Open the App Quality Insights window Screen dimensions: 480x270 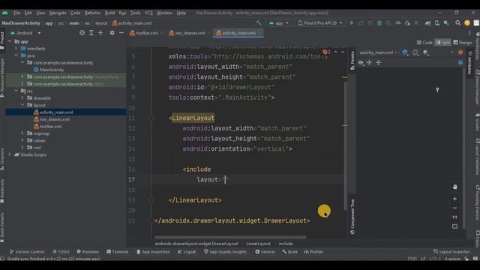pyautogui.click(x=225, y=252)
